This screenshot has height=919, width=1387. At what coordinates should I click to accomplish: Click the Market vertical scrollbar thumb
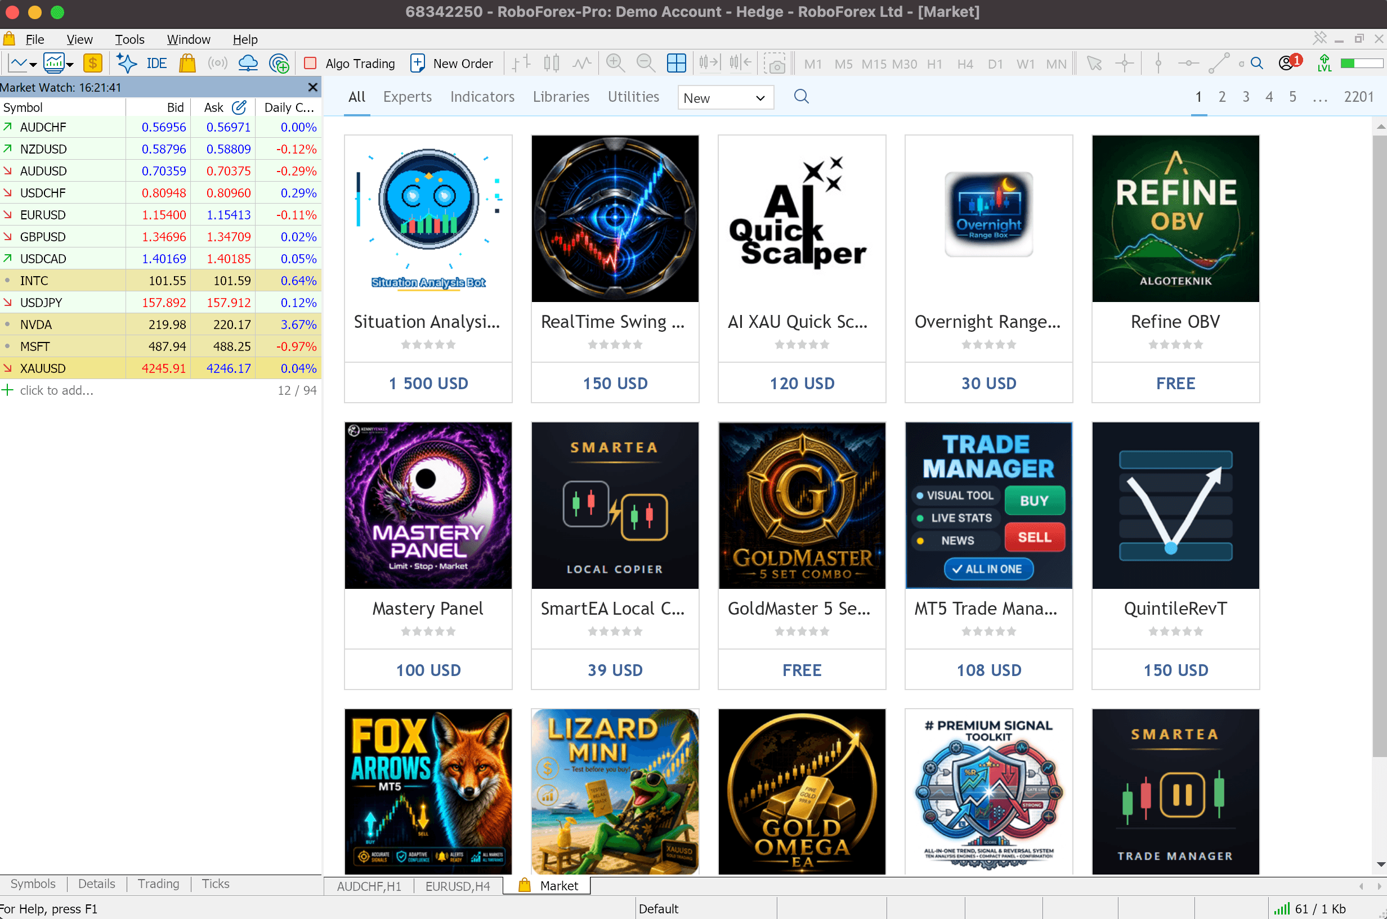click(x=1379, y=445)
